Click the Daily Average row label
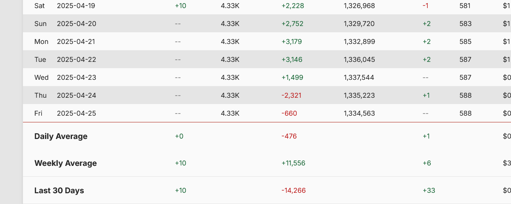This screenshot has height=204, width=511. tap(61, 136)
